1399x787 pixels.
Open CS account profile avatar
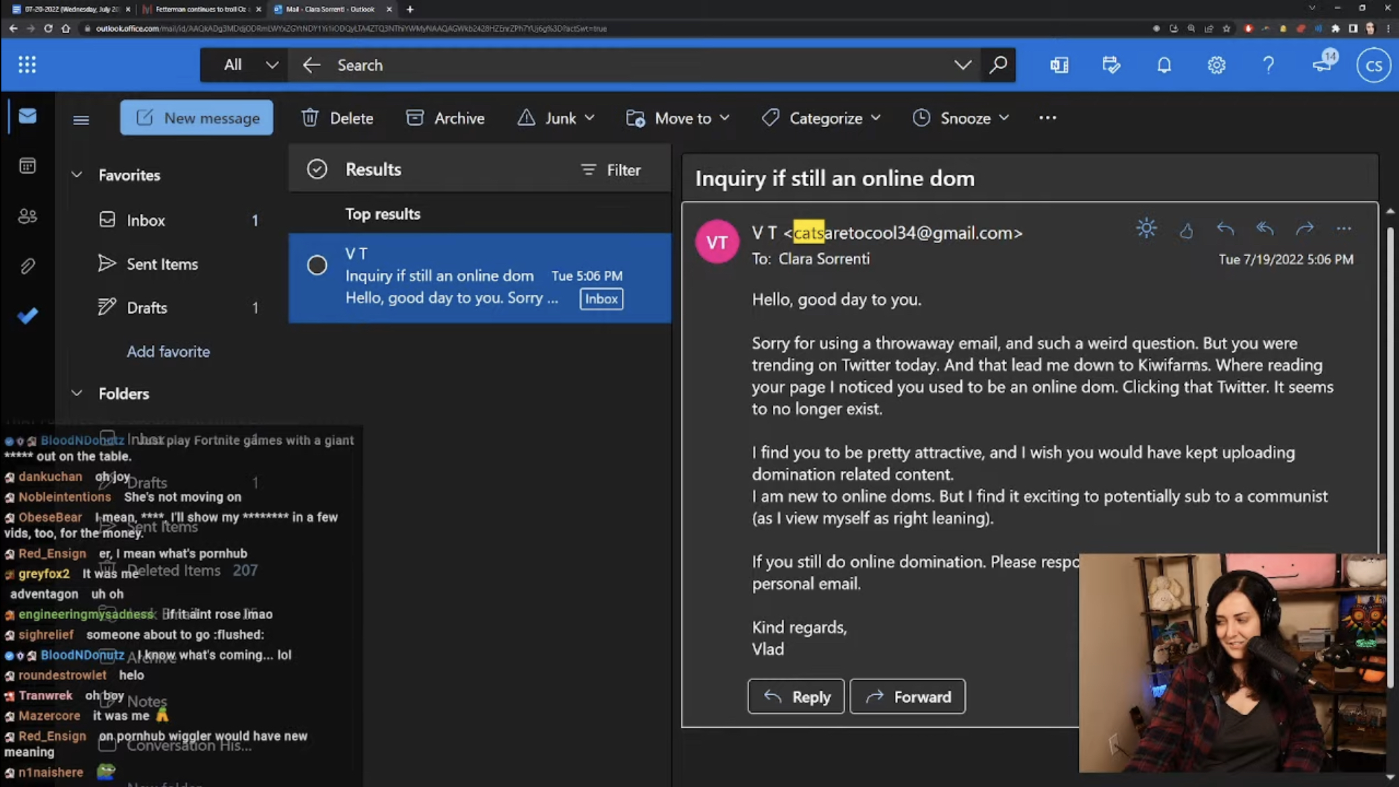click(x=1373, y=65)
